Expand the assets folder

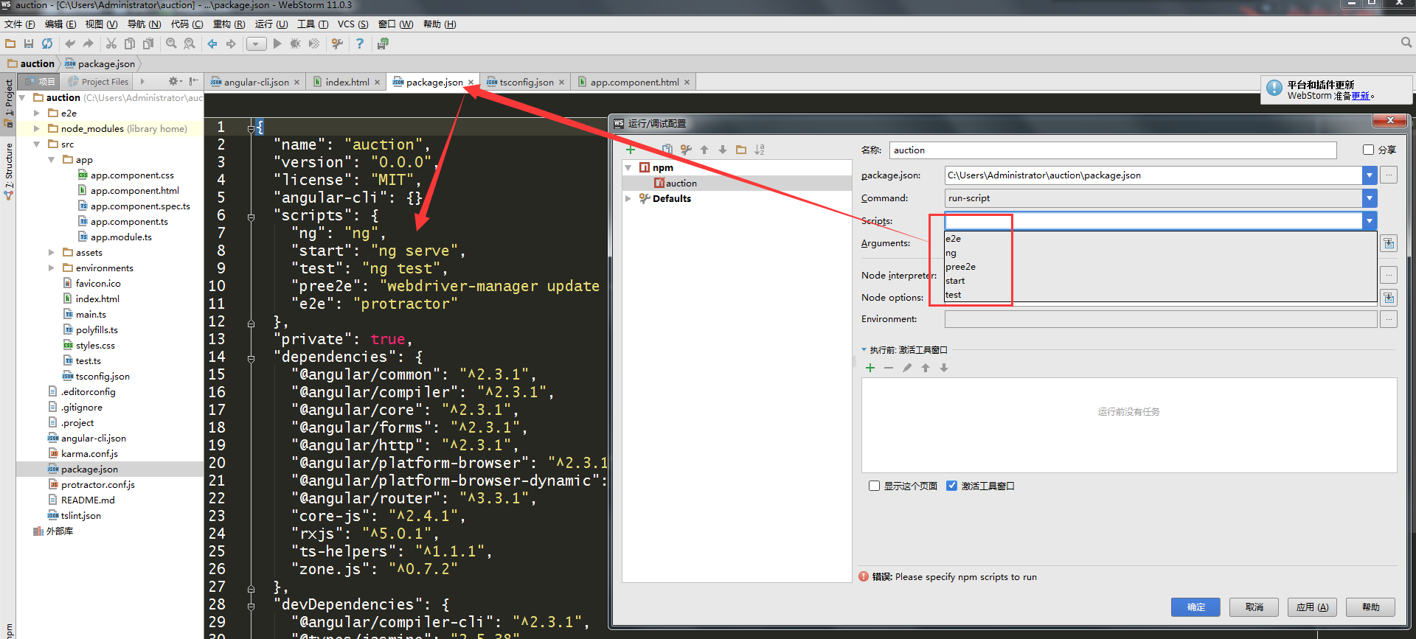tap(52, 252)
